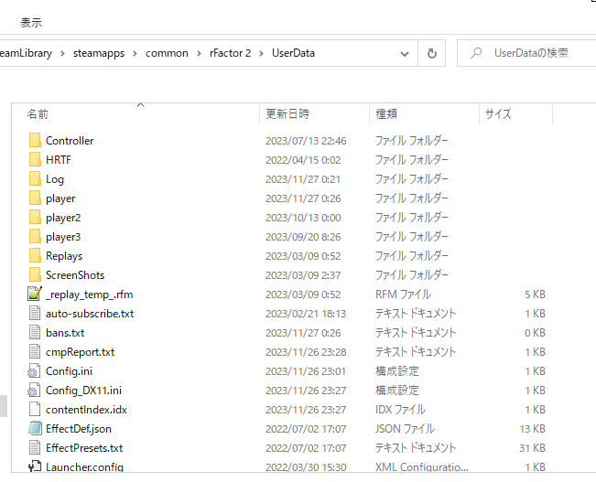Click the Replays folder icon
596x482 pixels.
pos(35,255)
